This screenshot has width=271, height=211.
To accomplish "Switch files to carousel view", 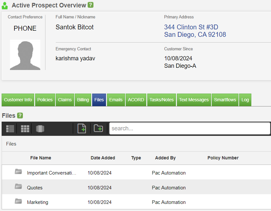I will pyautogui.click(x=40, y=128).
